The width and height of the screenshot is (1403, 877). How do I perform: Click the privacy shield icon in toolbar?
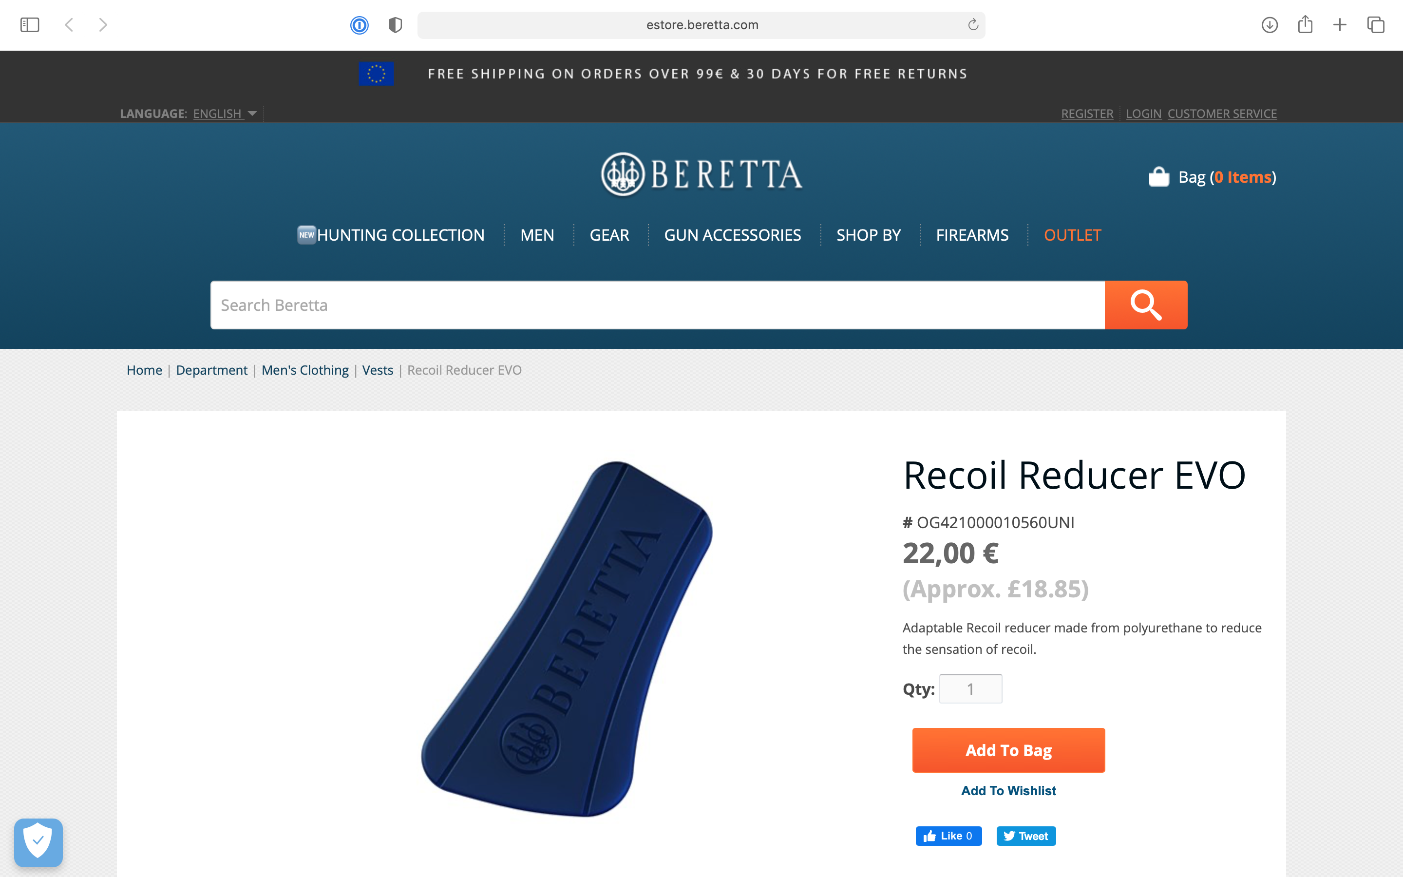tap(396, 25)
